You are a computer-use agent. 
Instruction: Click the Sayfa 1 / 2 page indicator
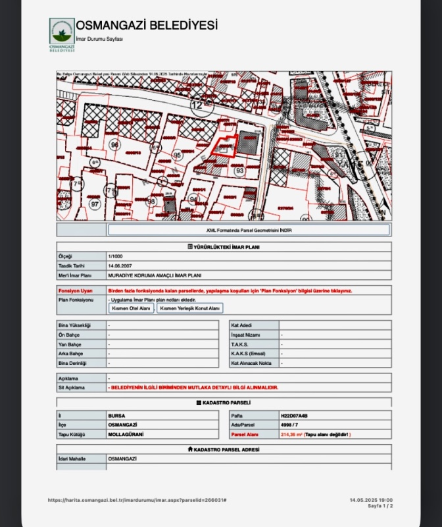380,505
